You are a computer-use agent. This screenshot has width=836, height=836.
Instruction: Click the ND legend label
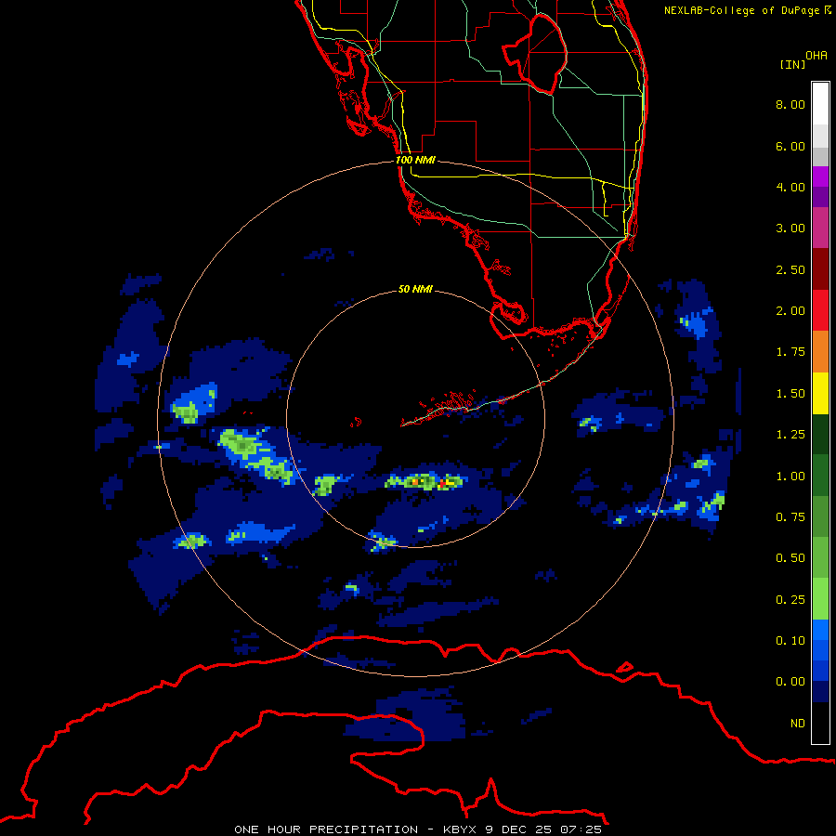click(798, 724)
